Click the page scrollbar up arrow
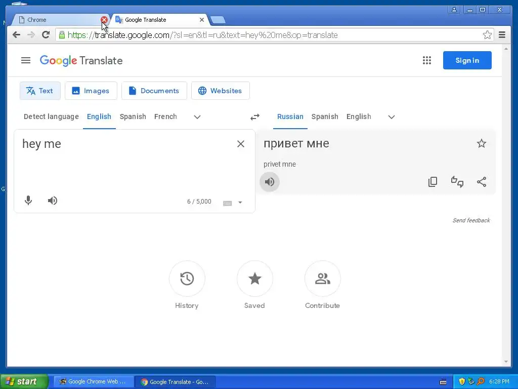 (506, 49)
